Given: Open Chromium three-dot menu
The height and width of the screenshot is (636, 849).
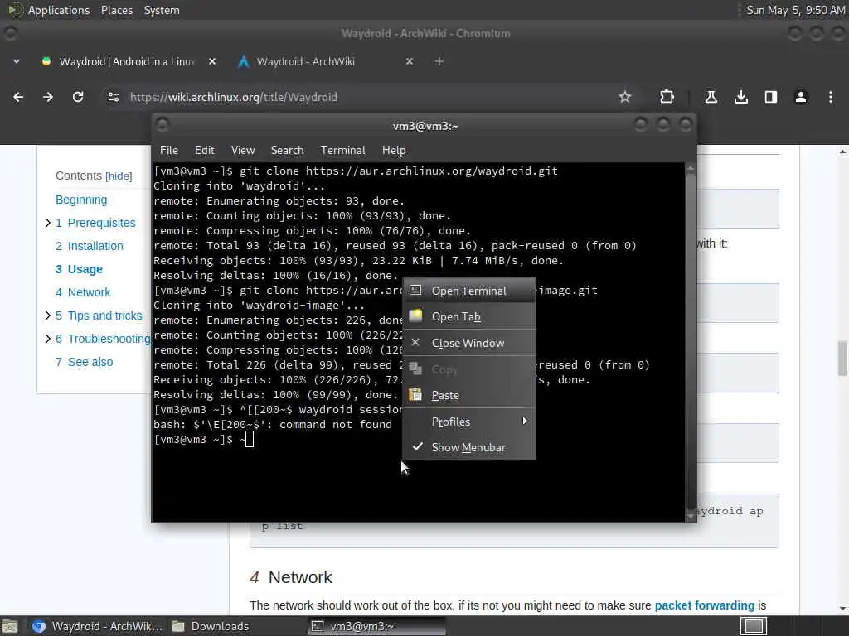Looking at the screenshot, I should [831, 97].
